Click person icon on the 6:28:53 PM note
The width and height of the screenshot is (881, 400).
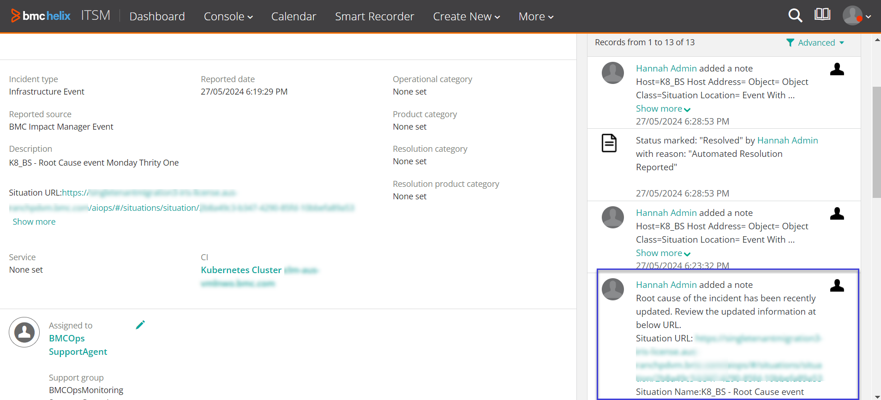837,69
